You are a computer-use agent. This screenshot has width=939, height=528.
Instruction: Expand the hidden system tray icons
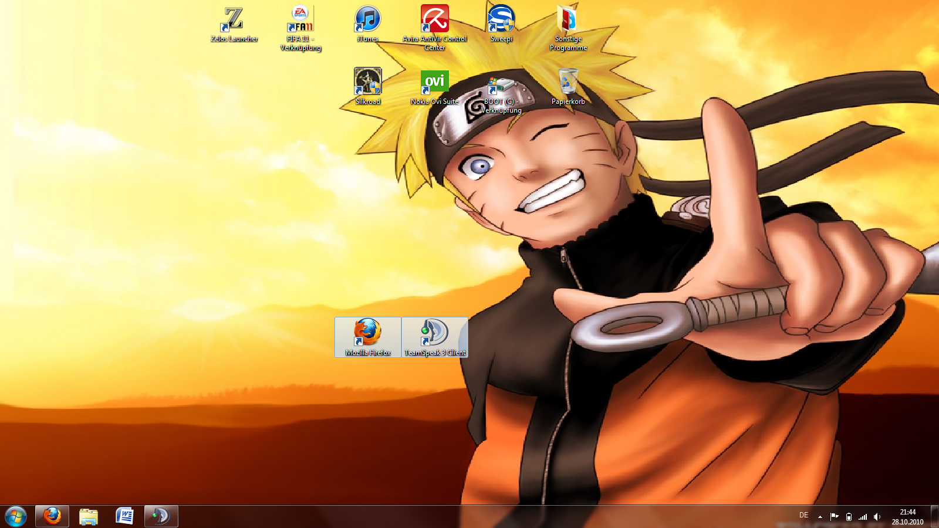tap(820, 517)
